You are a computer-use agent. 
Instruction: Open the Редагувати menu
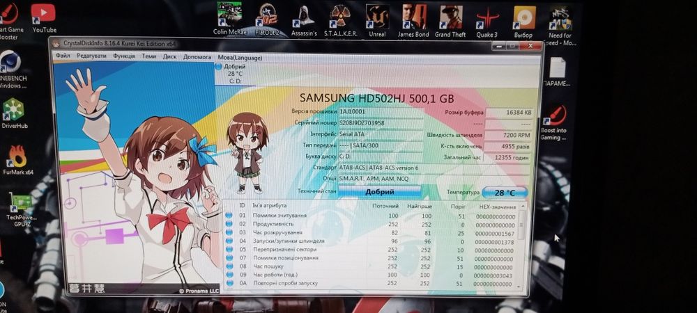[91, 56]
